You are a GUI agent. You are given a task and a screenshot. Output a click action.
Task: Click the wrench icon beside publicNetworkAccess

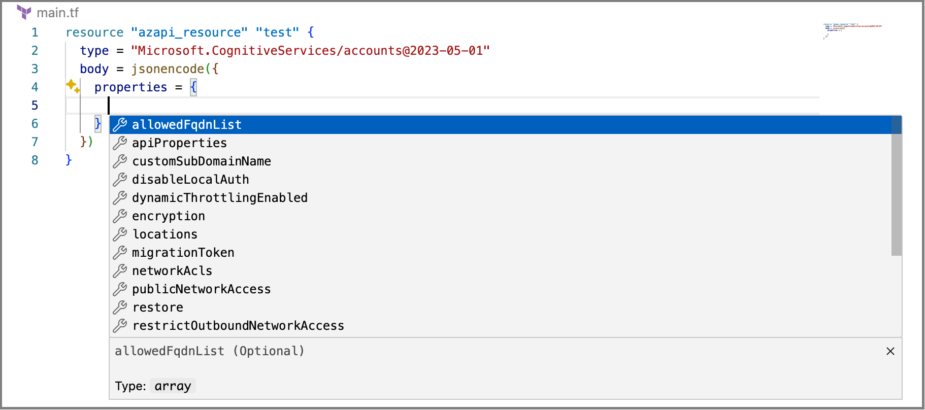[x=120, y=289]
